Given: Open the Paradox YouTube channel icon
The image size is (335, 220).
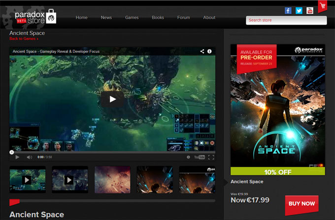Looking at the screenshot, I should (x=310, y=10).
